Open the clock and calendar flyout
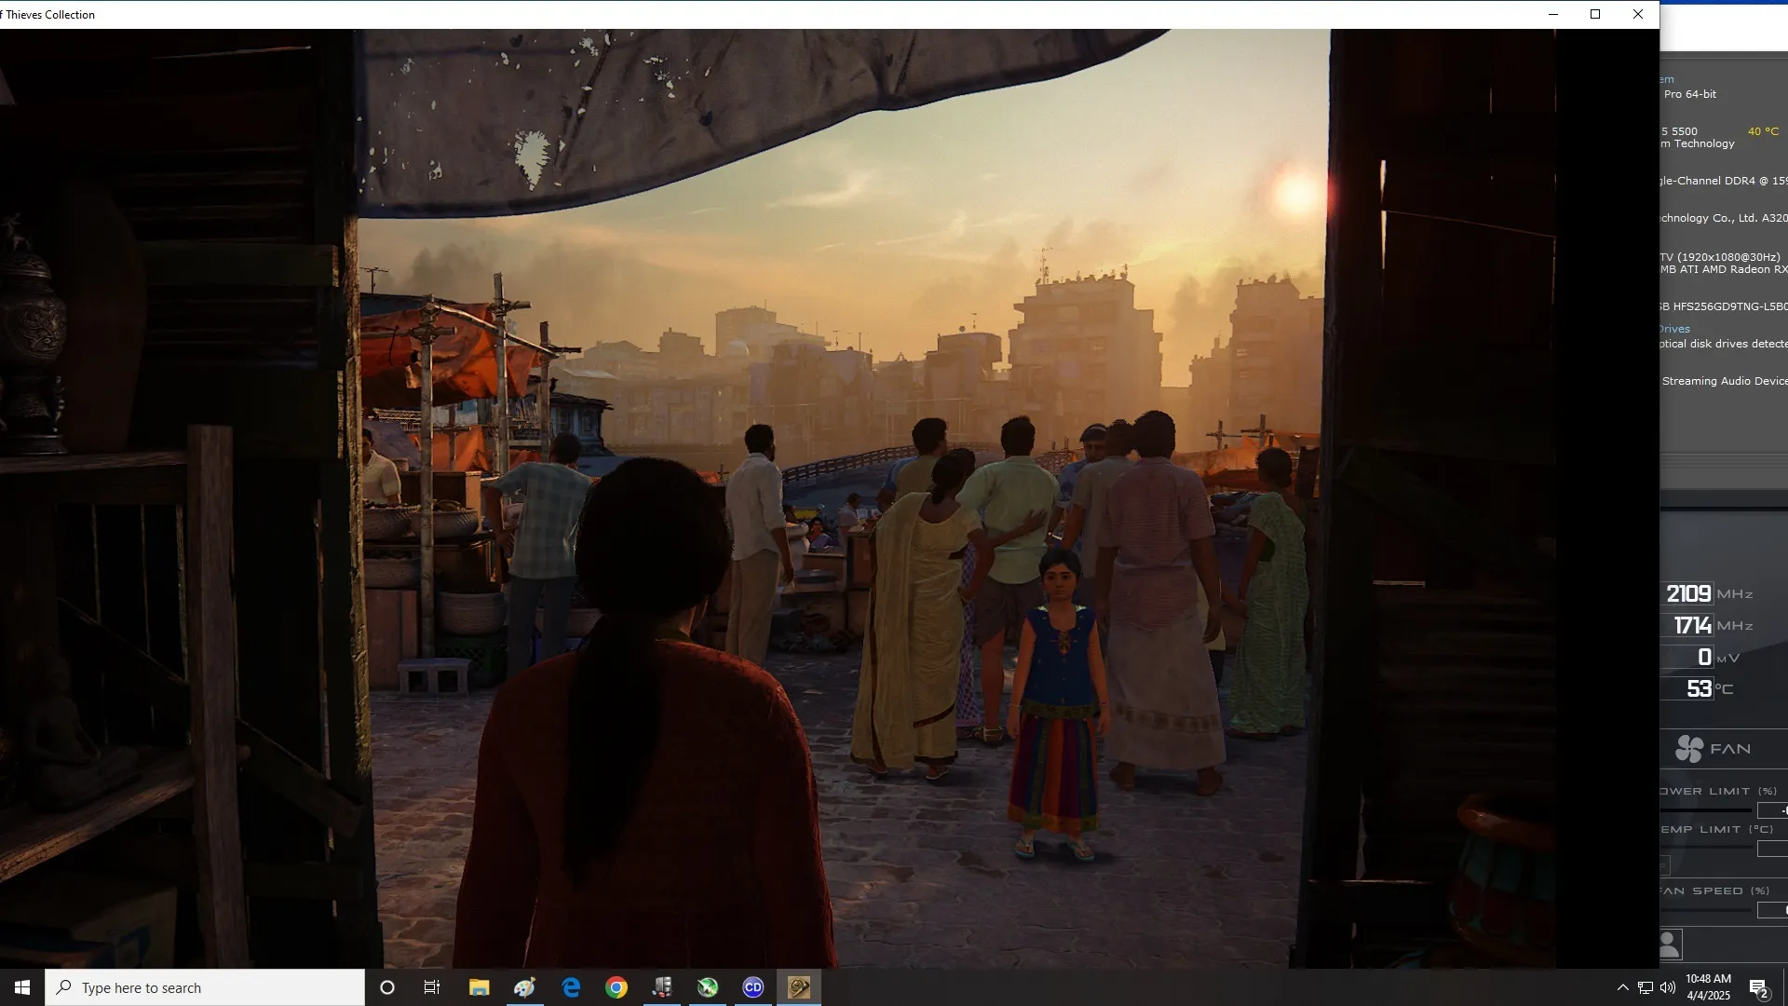Viewport: 1788px width, 1006px height. coord(1708,987)
